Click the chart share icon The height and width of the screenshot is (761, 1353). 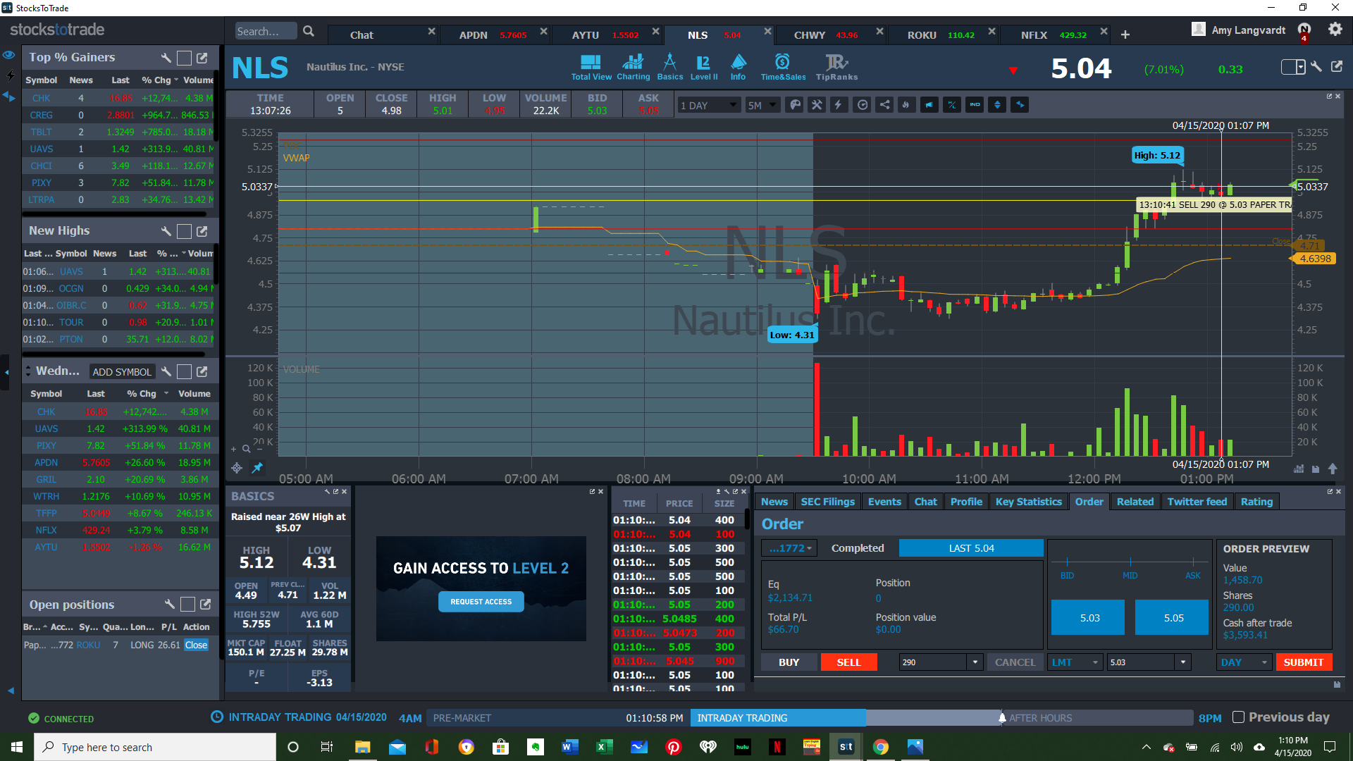point(884,105)
